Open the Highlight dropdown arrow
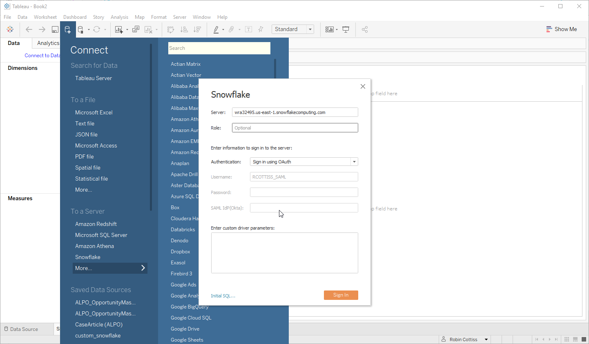Viewport: 589px width, 344px height. pyautogui.click(x=223, y=30)
